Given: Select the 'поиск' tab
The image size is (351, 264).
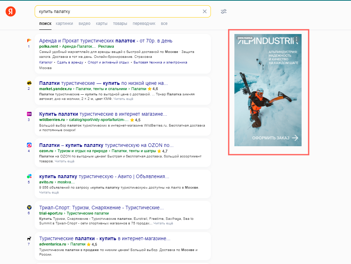Looking at the screenshot, I should 45,23.
